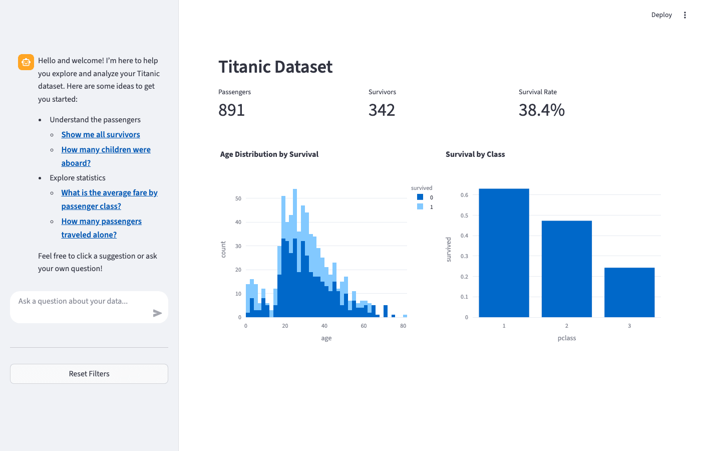The height and width of the screenshot is (451, 701).
Task: Click the pclass 2 bar in Survival chart
Action: 566,269
